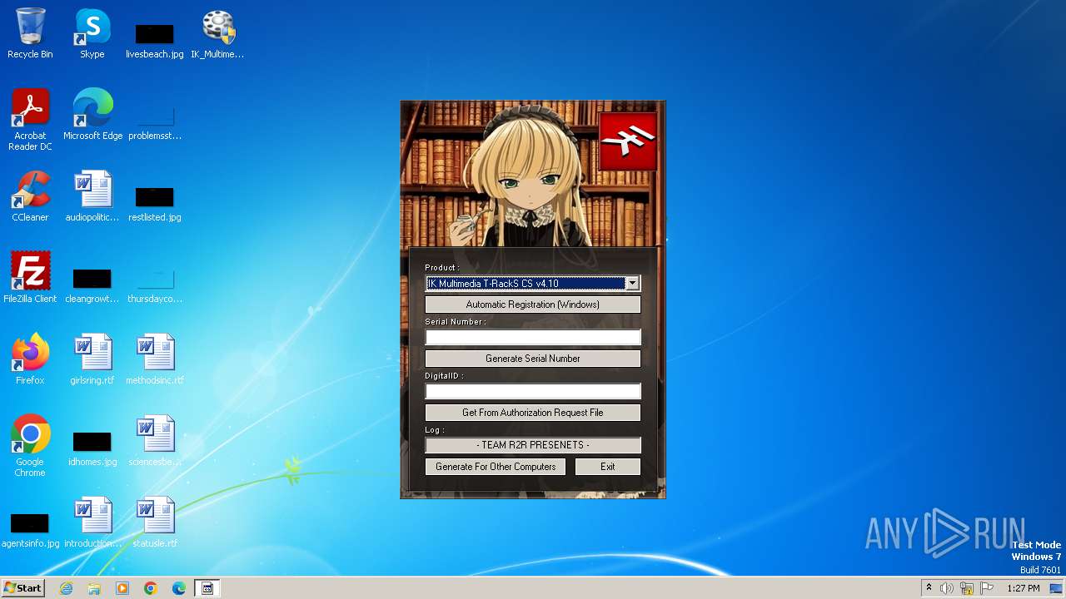Click Generate For Other Computers button

(x=496, y=467)
